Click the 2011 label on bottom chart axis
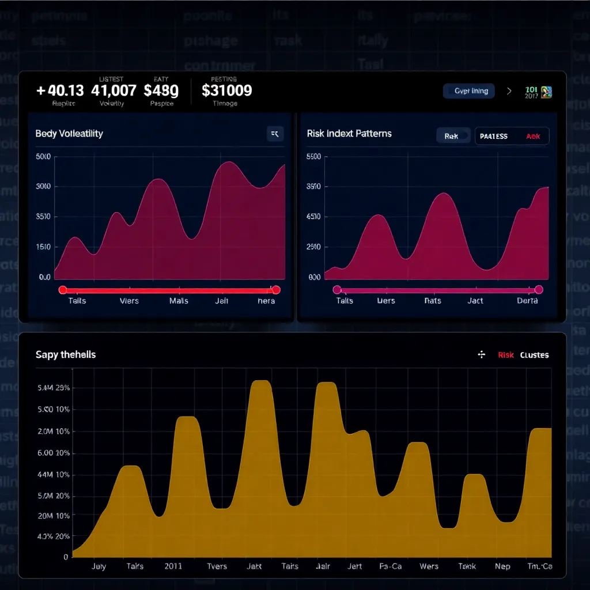Viewport: 590px width, 590px height. 173,566
